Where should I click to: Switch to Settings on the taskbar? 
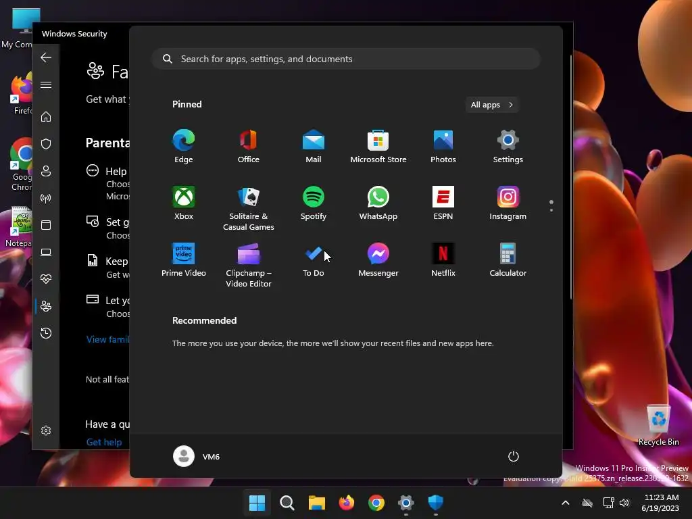[x=406, y=503]
